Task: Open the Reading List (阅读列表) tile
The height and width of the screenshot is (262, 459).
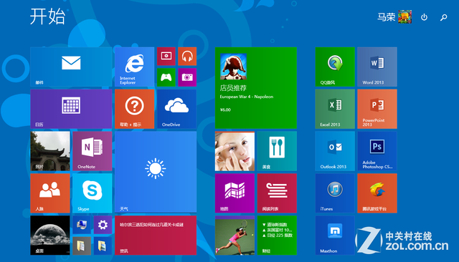Action: (277, 193)
